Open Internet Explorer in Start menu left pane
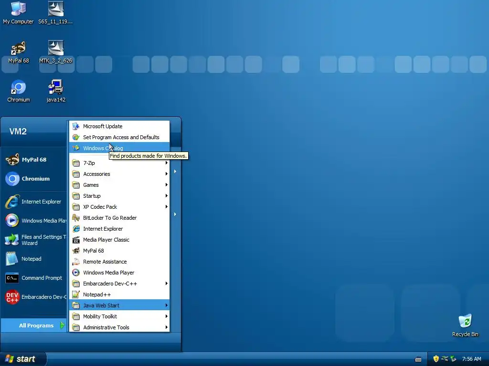The height and width of the screenshot is (366, 489). pyautogui.click(x=34, y=202)
